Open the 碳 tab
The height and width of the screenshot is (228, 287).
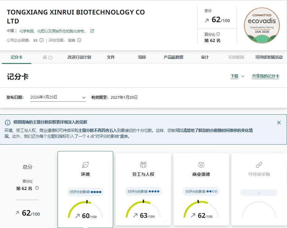pyautogui.click(x=45, y=57)
